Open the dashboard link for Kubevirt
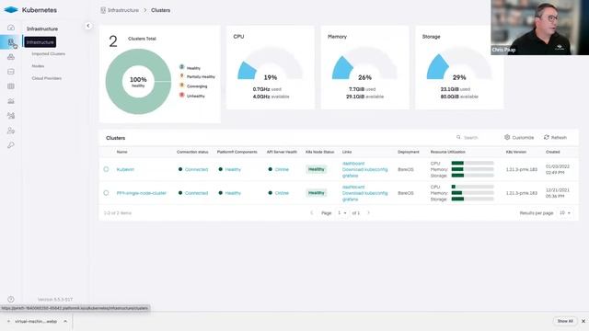 (x=353, y=164)
